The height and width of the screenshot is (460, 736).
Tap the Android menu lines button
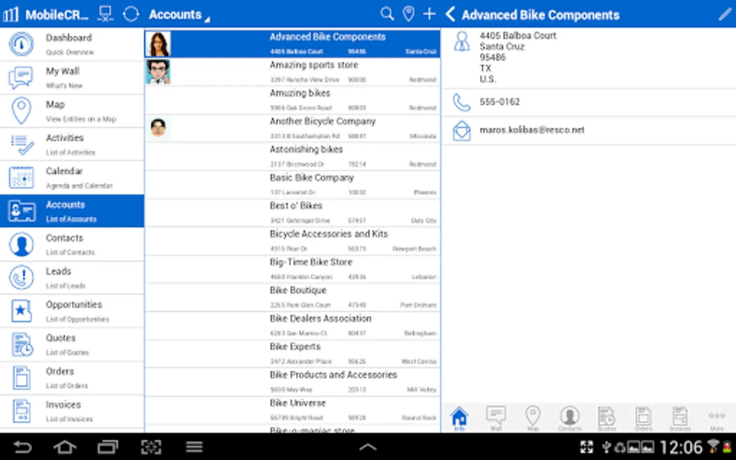(x=194, y=447)
